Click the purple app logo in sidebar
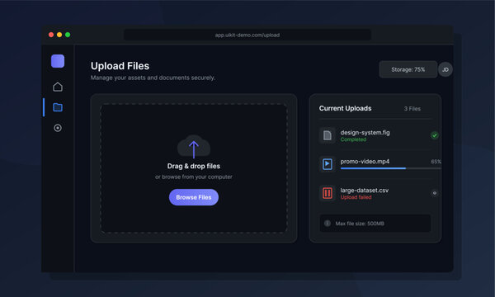The image size is (495, 297). pos(58,61)
